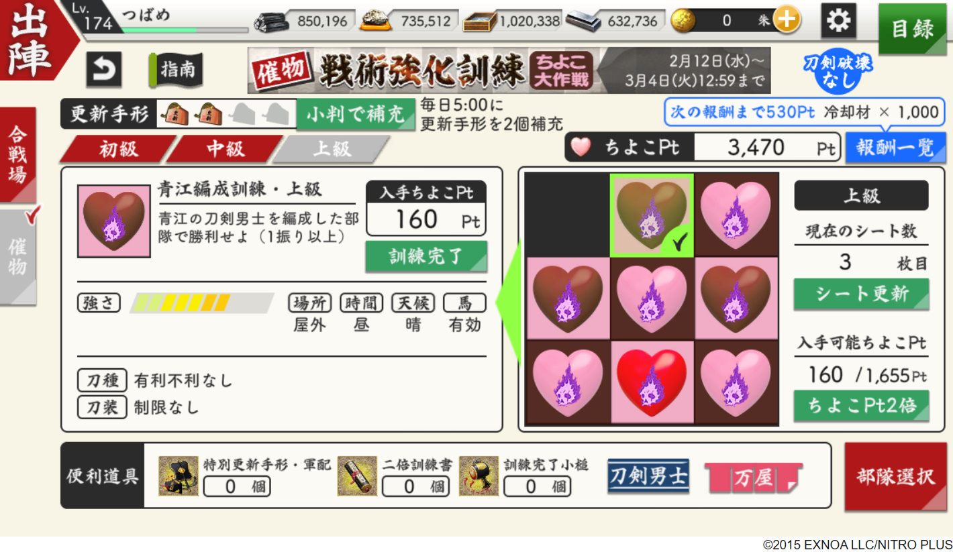The height and width of the screenshot is (552, 953).
Task: Open the 万屋 shop button
Action: coord(753,478)
